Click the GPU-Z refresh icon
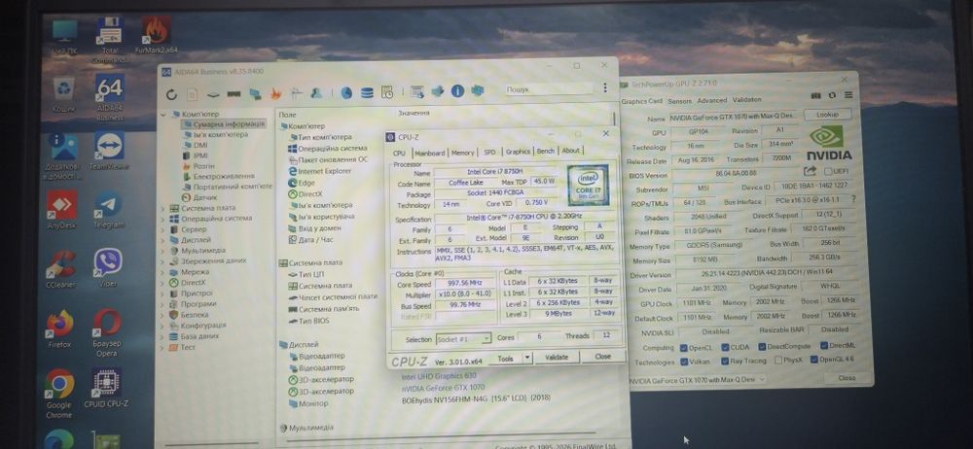 [833, 95]
